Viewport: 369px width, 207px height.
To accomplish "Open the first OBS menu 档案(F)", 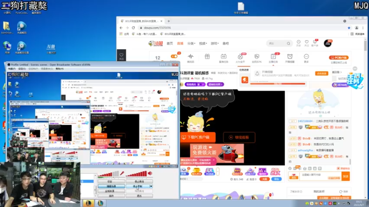I will click(12, 69).
